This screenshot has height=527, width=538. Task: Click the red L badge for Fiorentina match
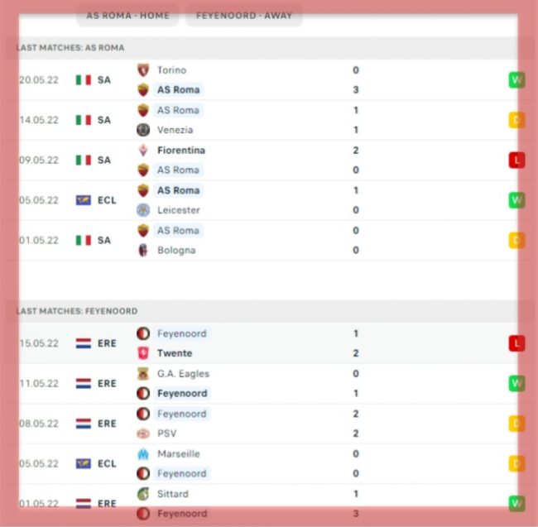point(516,160)
